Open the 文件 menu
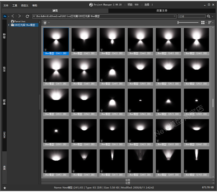The width and height of the screenshot is (217, 192). coord(6,5)
